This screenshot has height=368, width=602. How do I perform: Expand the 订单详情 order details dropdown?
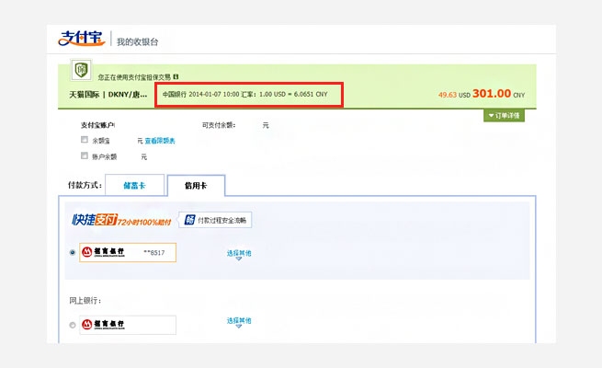(x=504, y=116)
